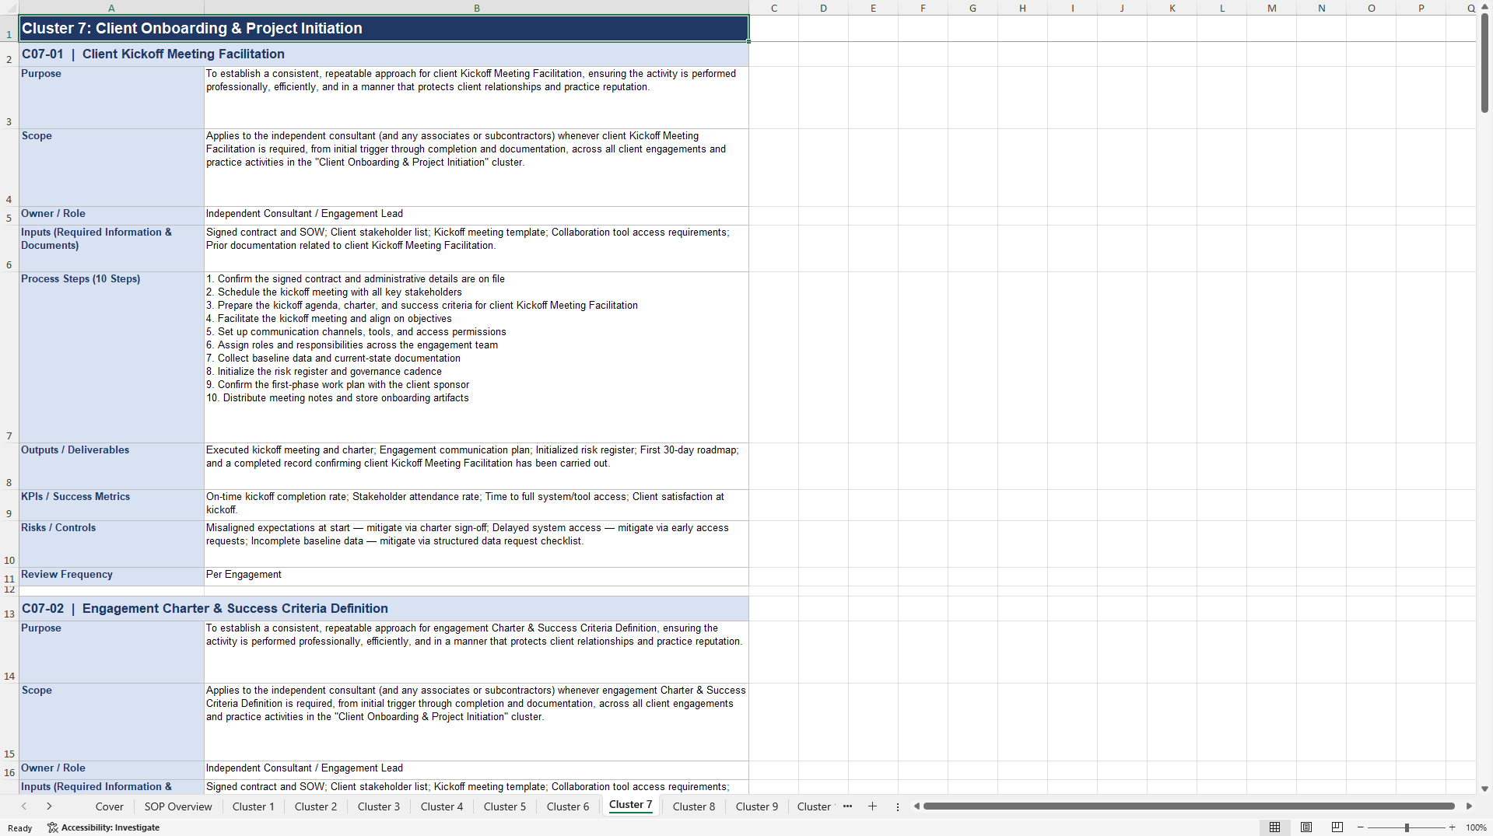Switch to Normal view icon
This screenshot has width=1493, height=836.
[x=1274, y=827]
